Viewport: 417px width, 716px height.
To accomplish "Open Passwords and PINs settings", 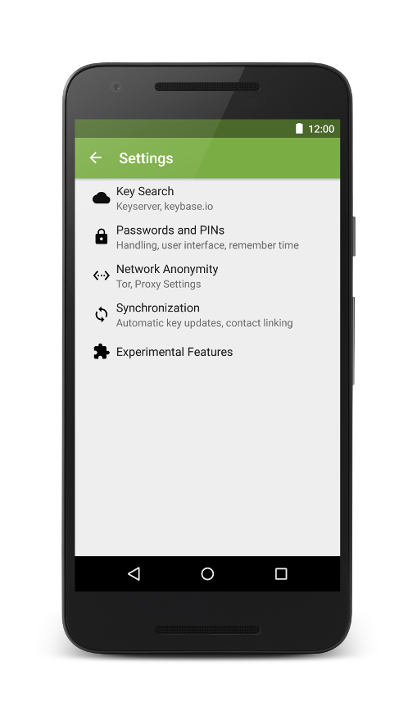I will 207,237.
